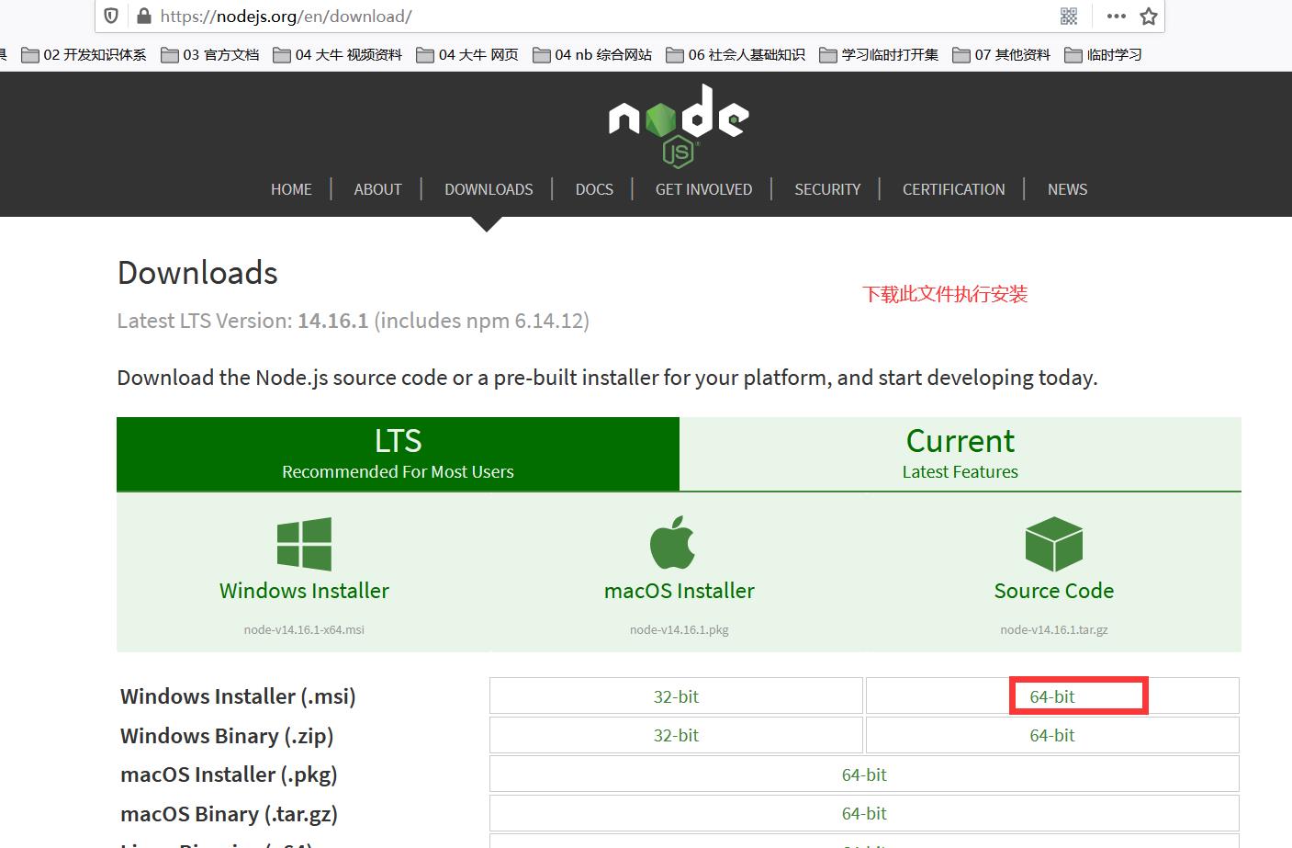Open the 临时学习 bookmark folder
The width and height of the screenshot is (1292, 848).
[1104, 55]
